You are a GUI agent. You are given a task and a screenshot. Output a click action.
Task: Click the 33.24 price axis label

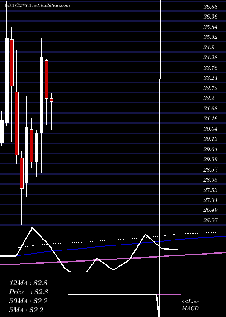pyautogui.click(x=211, y=78)
